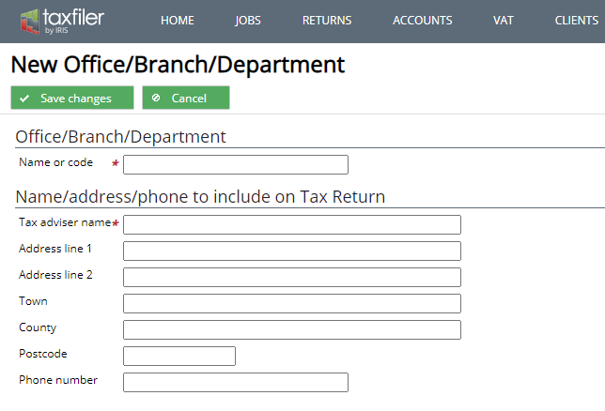Go to the RETURNS menu
This screenshot has width=605, height=411.
(x=327, y=20)
